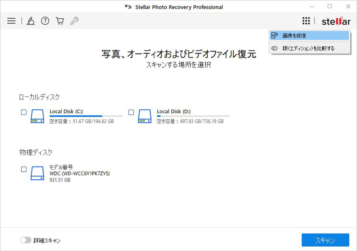The height and width of the screenshot is (251, 357).
Task: Click the blue スキャン button
Action: (x=325, y=240)
